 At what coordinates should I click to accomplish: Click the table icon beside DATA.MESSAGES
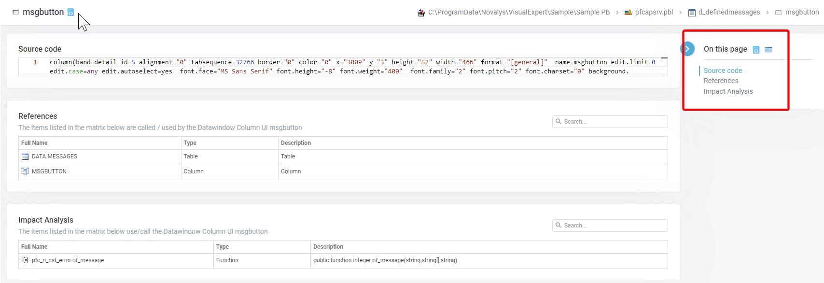pos(25,157)
